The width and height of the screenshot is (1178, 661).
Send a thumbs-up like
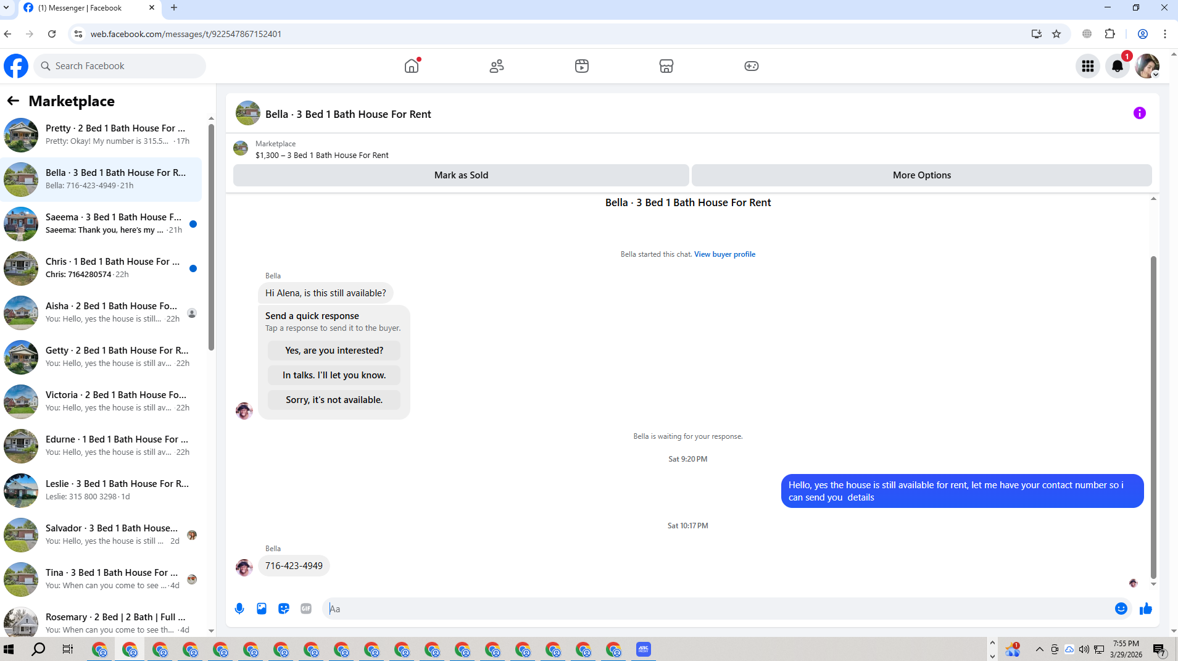[1146, 609]
